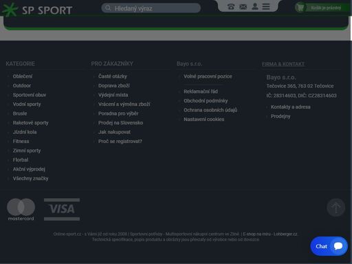Open the email envelope icon
Image resolution: width=352 pixels, height=264 pixels.
[243, 7]
